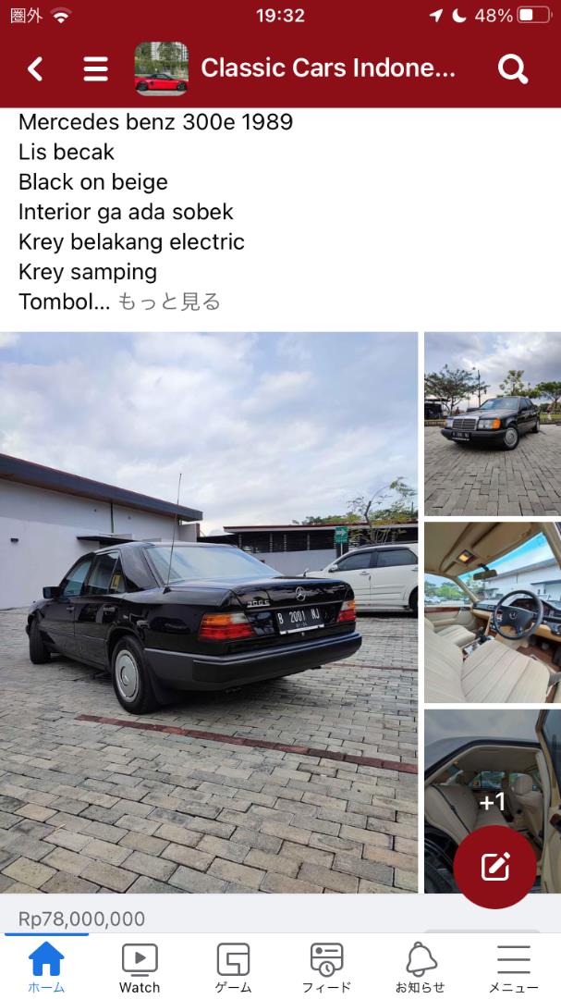561x999 pixels.
Task: Tap the Mercedes benz 300e 1989 post text
Action: point(156,122)
